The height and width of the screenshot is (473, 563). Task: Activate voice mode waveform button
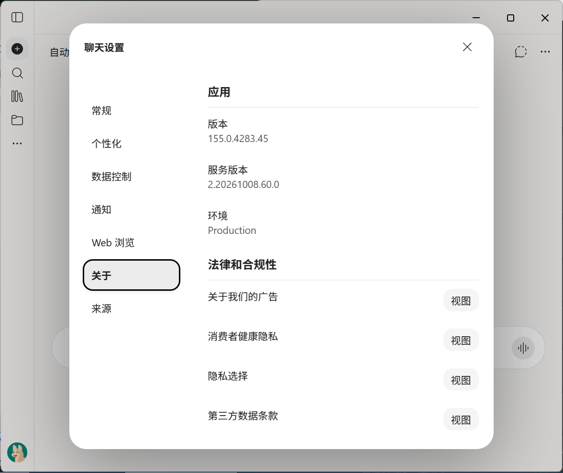tap(523, 348)
